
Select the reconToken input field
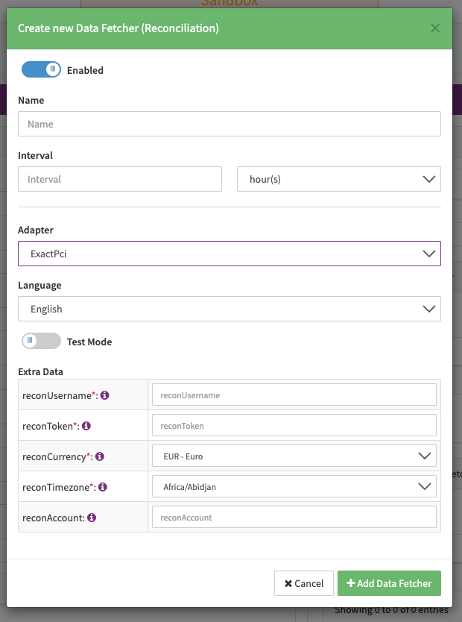[x=294, y=425]
